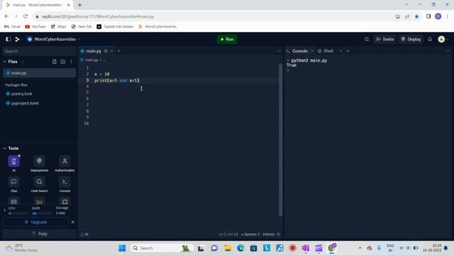Screen dimensions: 454x255
Task: Run the main.py program
Action: (227, 40)
